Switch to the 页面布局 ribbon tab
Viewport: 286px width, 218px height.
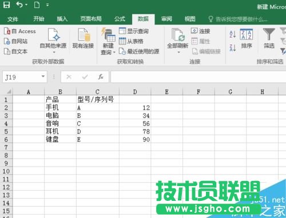(91, 19)
